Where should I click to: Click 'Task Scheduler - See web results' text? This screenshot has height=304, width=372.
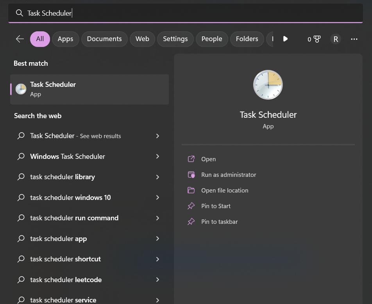(75, 136)
